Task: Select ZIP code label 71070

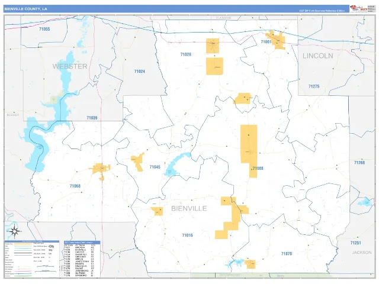Action: tap(287, 254)
